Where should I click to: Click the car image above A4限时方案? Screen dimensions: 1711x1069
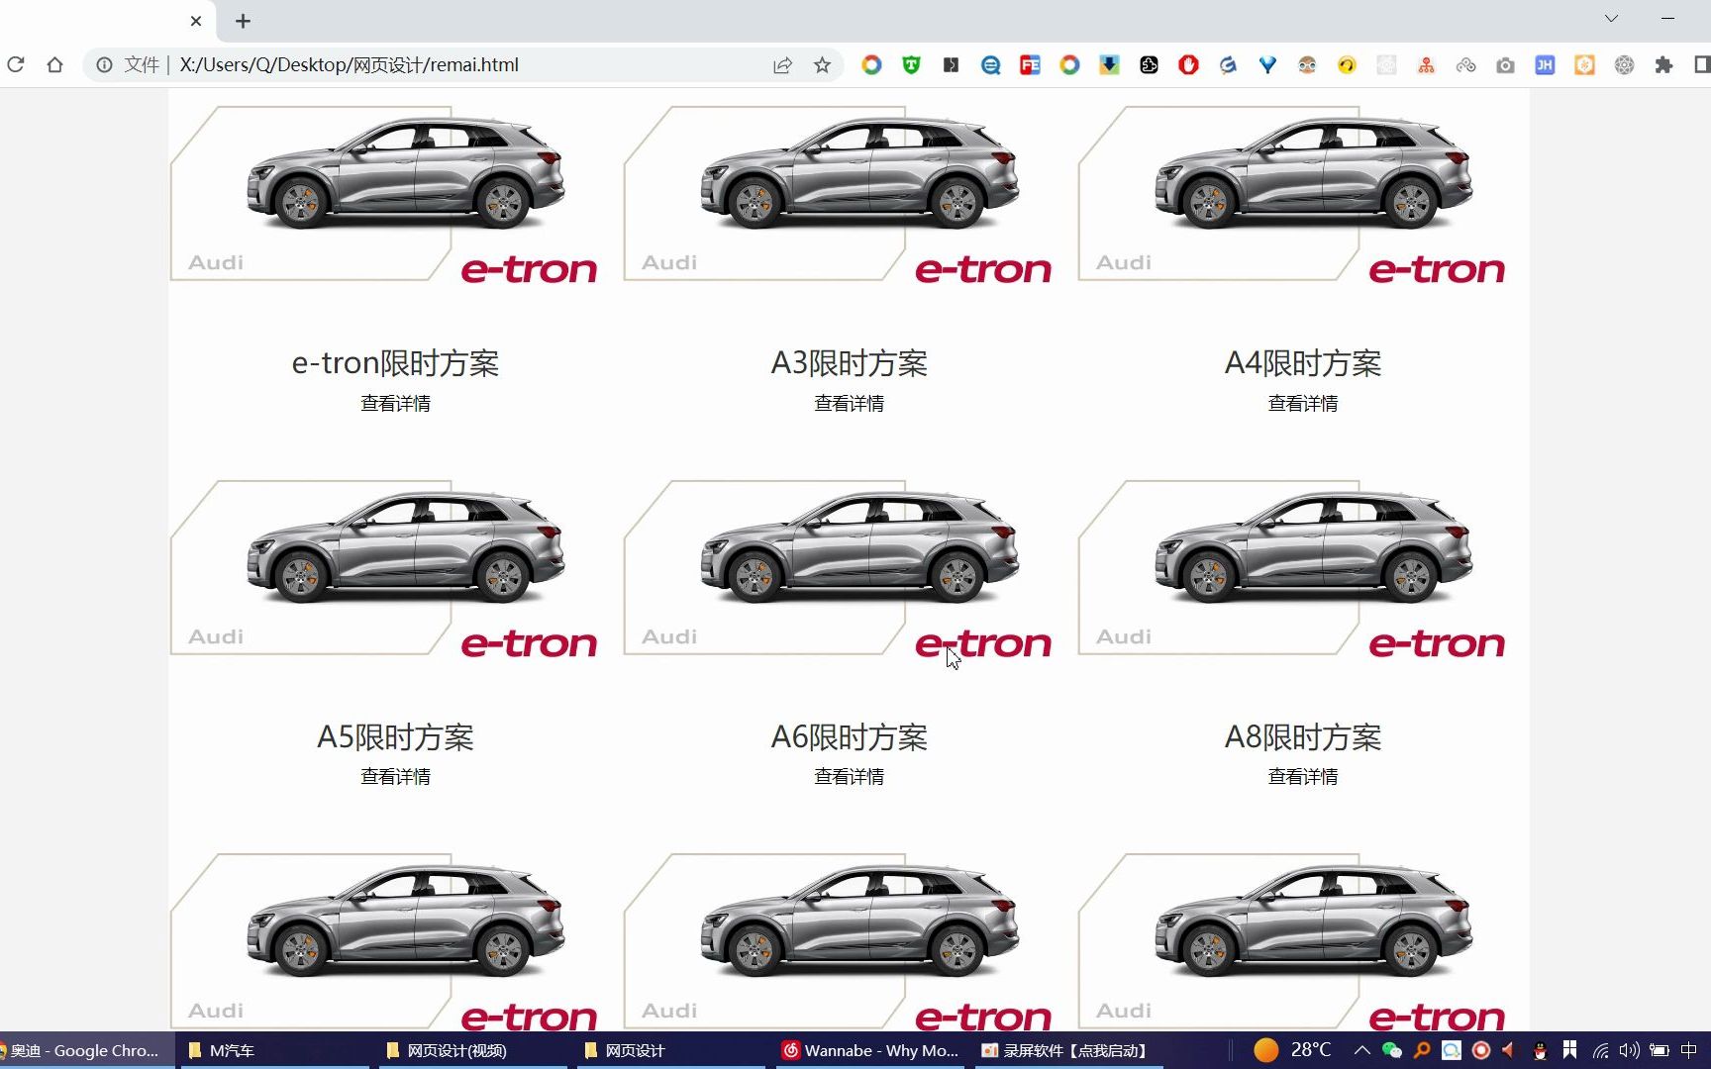(x=1292, y=194)
